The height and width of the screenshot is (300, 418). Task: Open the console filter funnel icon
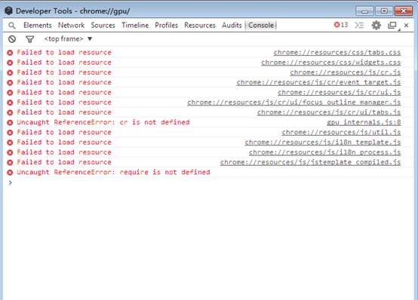pyautogui.click(x=30, y=39)
